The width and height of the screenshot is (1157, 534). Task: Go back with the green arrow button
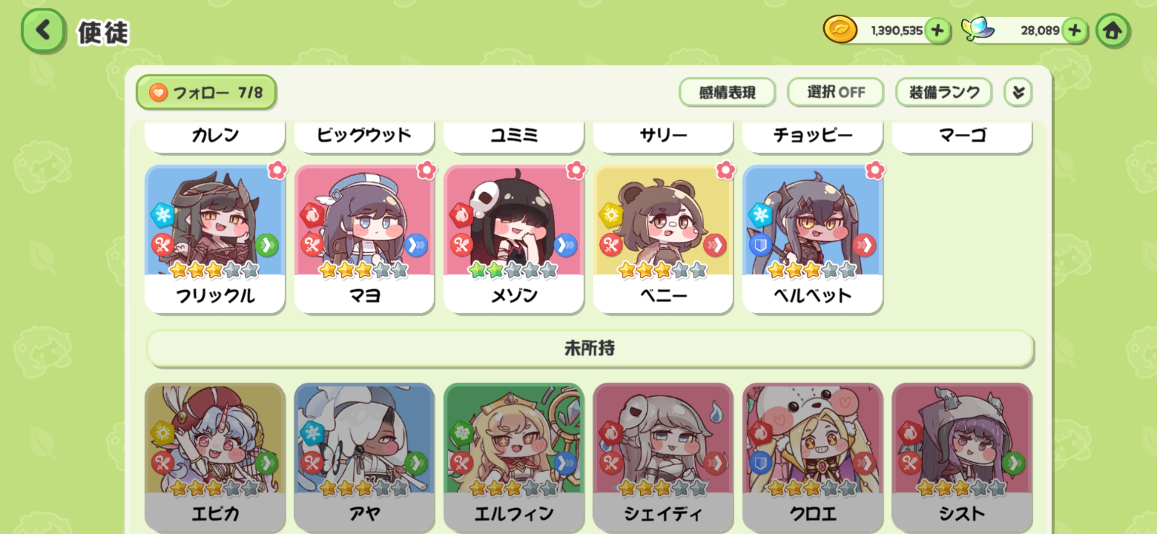43,31
